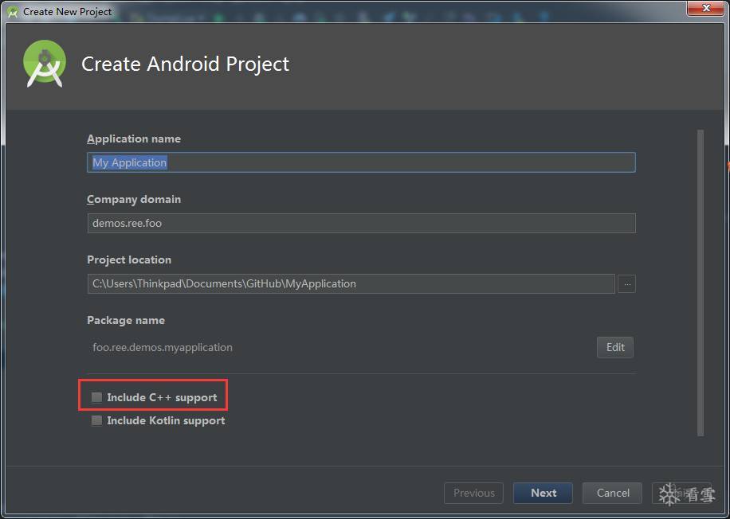Click the large green Android Studio logo
Viewport: 730px width, 519px height.
click(45, 64)
